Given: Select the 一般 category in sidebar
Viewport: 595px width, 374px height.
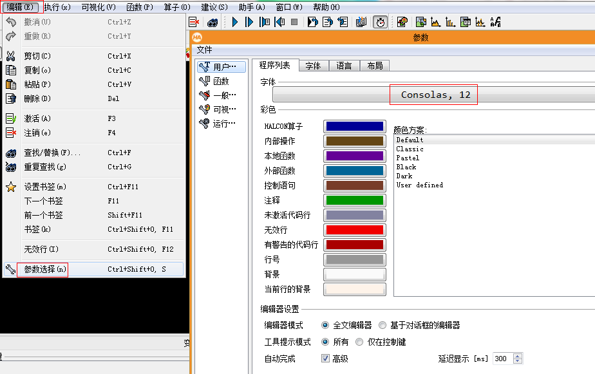Looking at the screenshot, I should [x=222, y=95].
